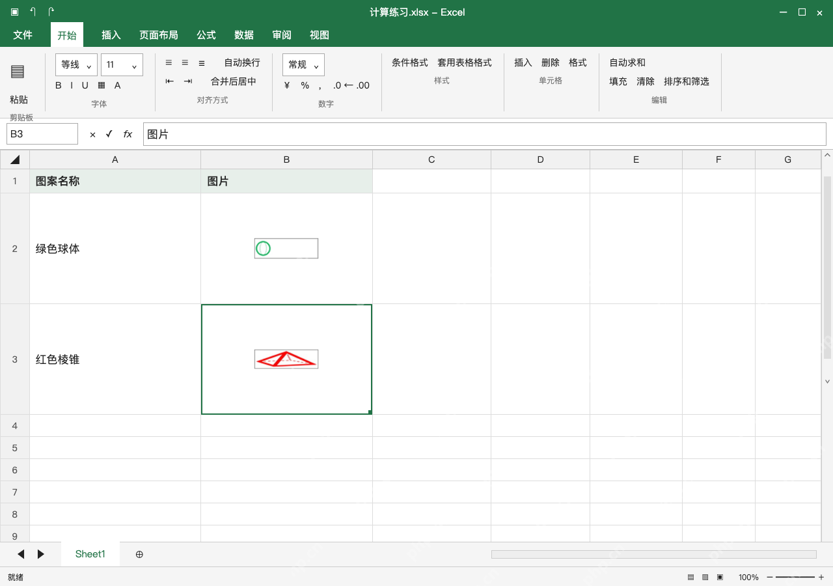This screenshot has height=586, width=833.
Task: Adjust decimal places button
Action: 351,85
